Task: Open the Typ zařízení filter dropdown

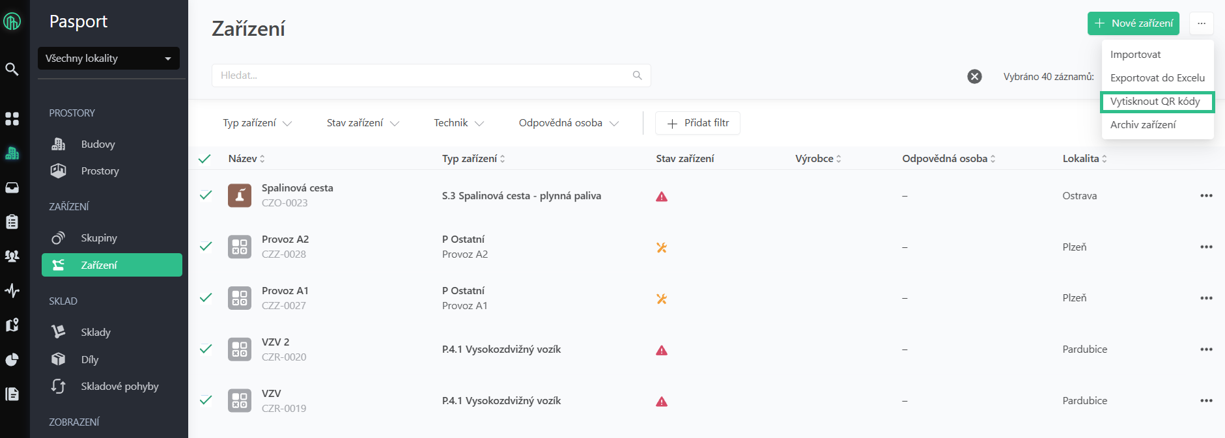Action: tap(257, 123)
